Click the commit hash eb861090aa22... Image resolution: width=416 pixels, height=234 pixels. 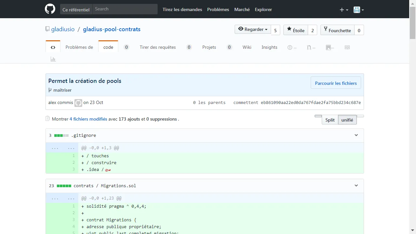pyautogui.click(x=311, y=102)
